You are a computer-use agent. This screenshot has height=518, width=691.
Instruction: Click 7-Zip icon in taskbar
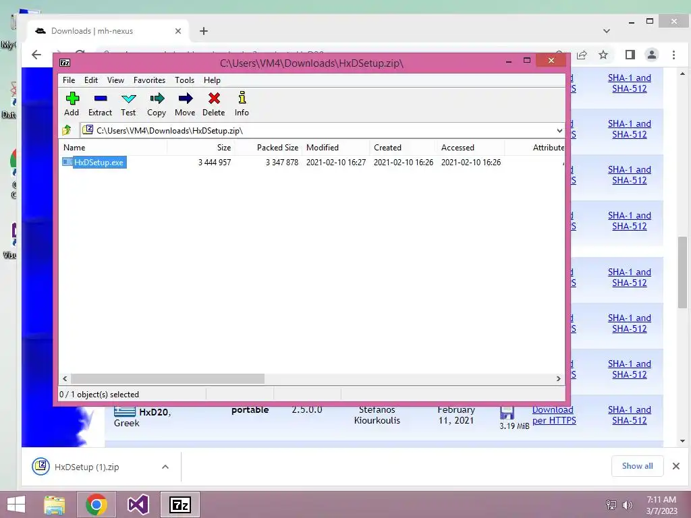[x=179, y=505]
